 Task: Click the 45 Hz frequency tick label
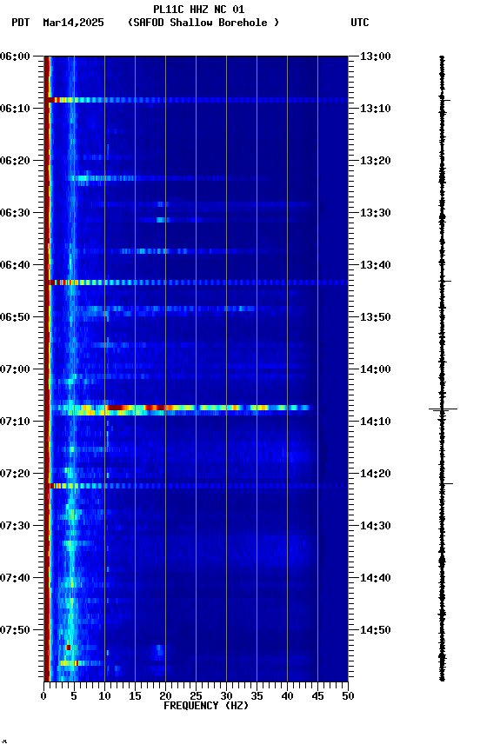coord(317,696)
